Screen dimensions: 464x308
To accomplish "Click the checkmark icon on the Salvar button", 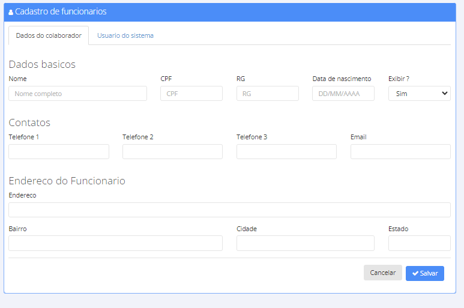I will (415, 273).
